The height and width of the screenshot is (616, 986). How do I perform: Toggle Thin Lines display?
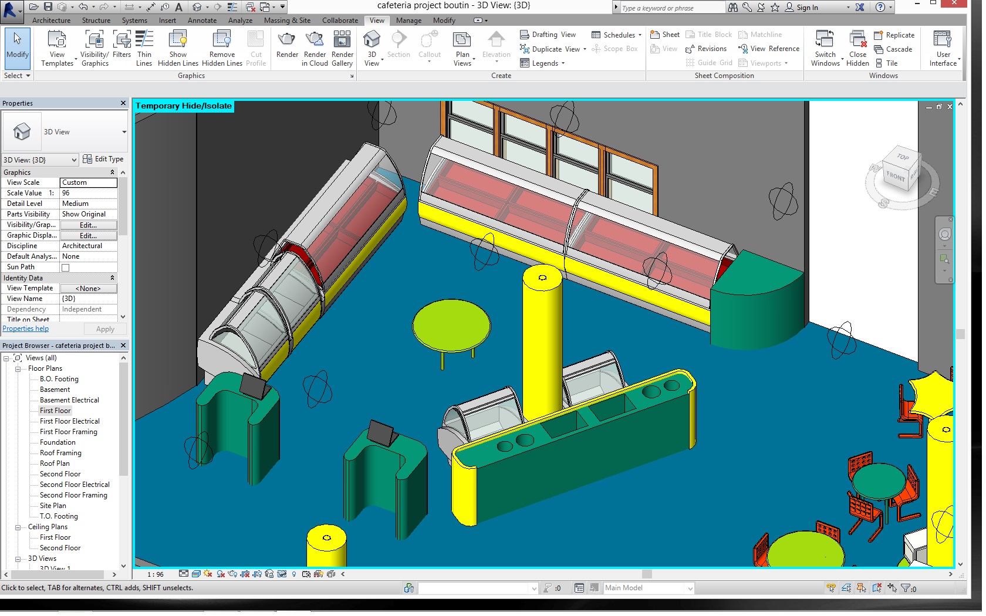click(144, 48)
